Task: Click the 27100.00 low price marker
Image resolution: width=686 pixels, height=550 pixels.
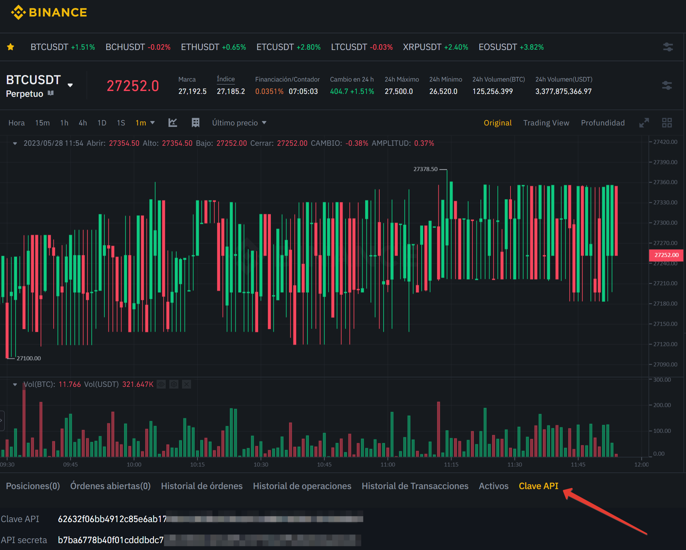Action: 29,358
